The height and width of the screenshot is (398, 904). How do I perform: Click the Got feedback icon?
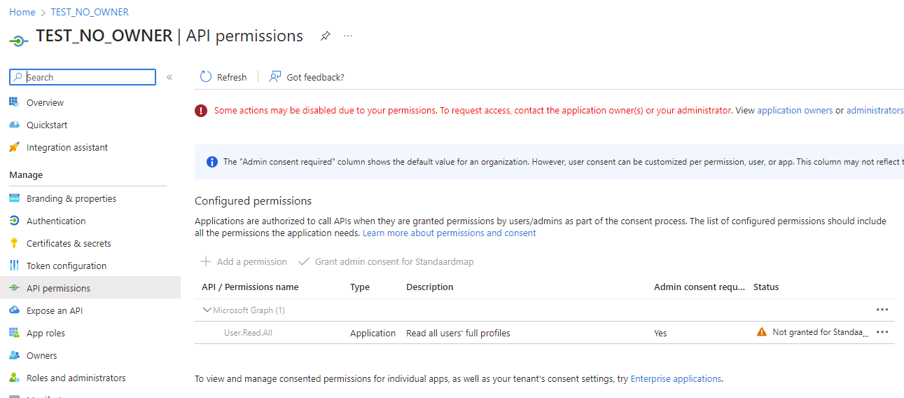(275, 77)
